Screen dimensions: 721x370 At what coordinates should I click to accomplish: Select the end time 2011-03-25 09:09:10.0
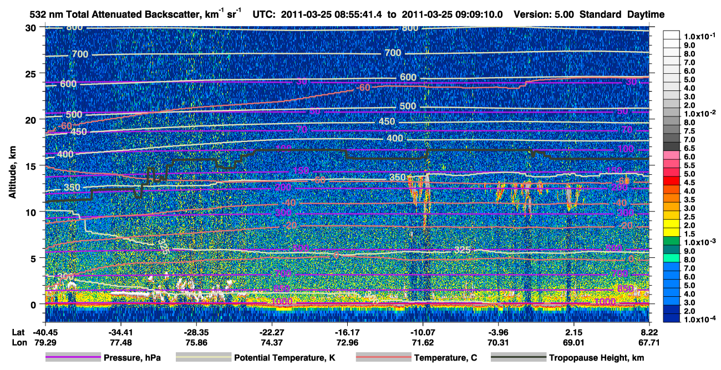451,14
